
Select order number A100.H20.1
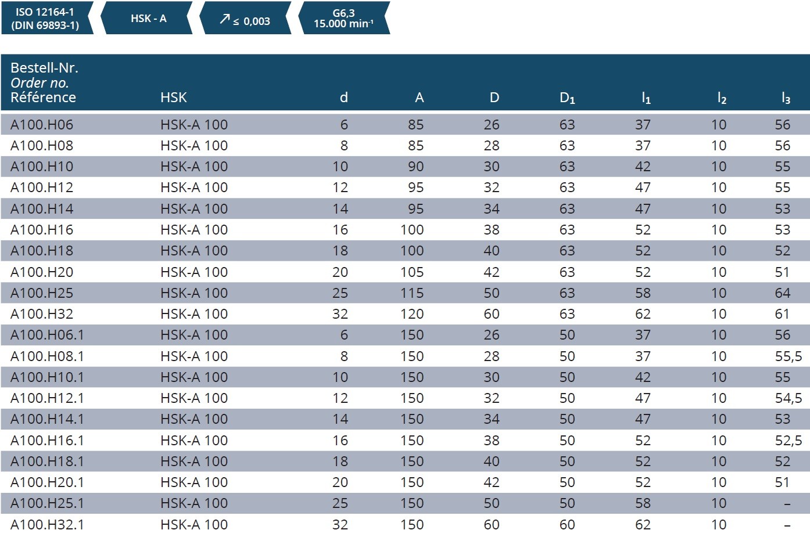[x=47, y=482]
